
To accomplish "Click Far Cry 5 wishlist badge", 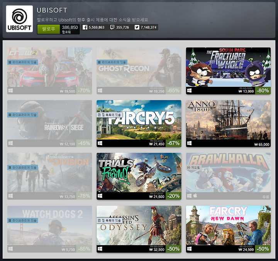I will 109,115.
